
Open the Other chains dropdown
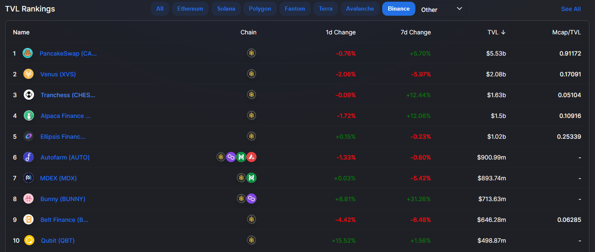(442, 9)
